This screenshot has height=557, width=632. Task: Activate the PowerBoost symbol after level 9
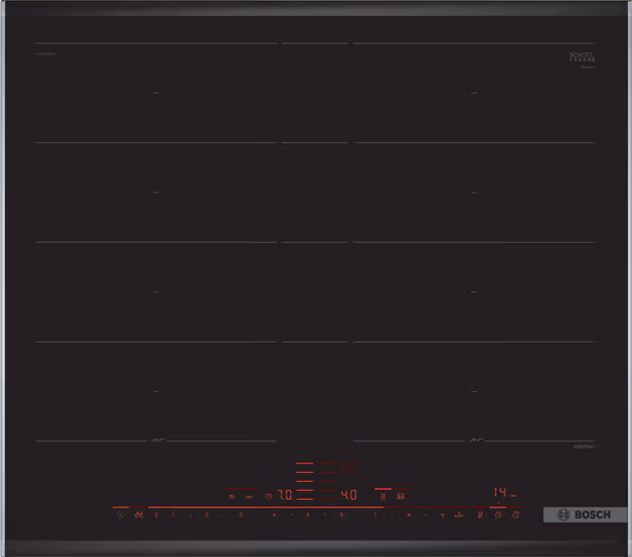459,515
